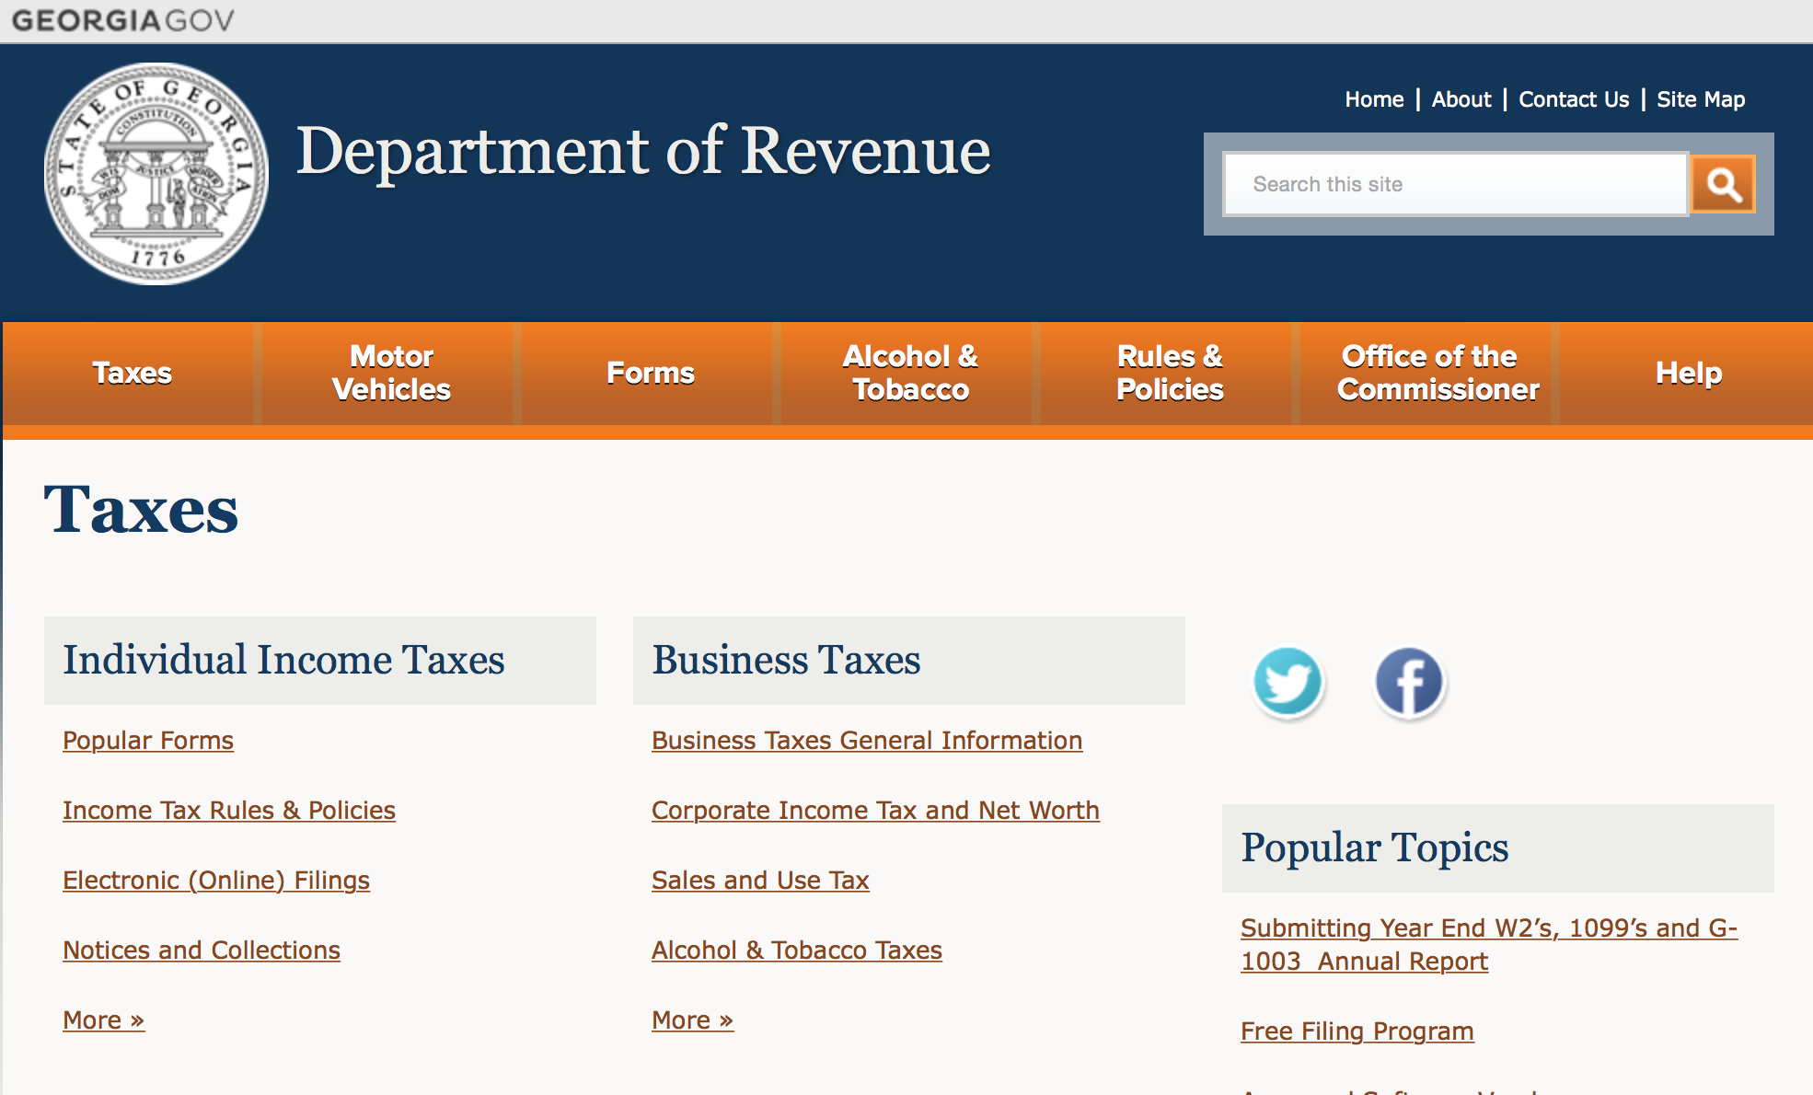The height and width of the screenshot is (1095, 1813).
Task: Open the Facebook icon
Action: (1409, 682)
